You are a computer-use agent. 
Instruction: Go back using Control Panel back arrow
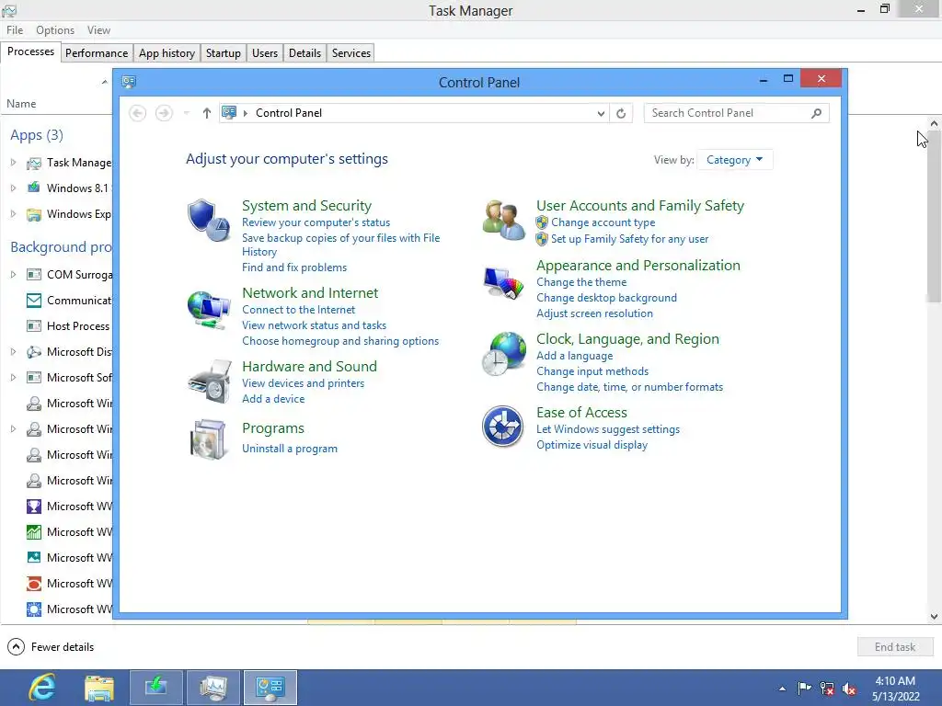(138, 113)
